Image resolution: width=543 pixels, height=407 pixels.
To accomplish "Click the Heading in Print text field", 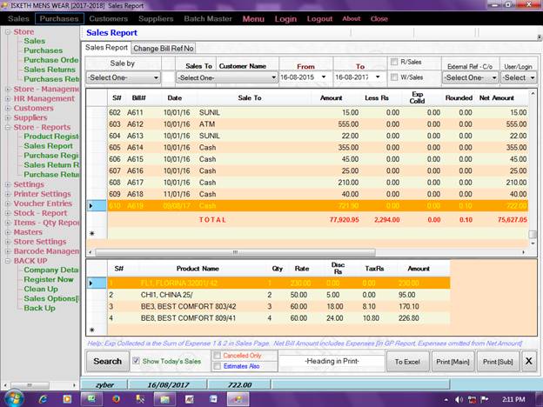I will pyautogui.click(x=333, y=361).
